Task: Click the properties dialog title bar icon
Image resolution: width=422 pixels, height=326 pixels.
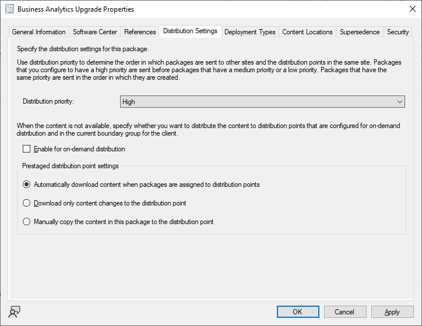Action: click(x=10, y=9)
